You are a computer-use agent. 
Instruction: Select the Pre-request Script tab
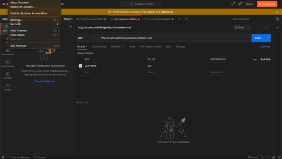click(150, 46)
